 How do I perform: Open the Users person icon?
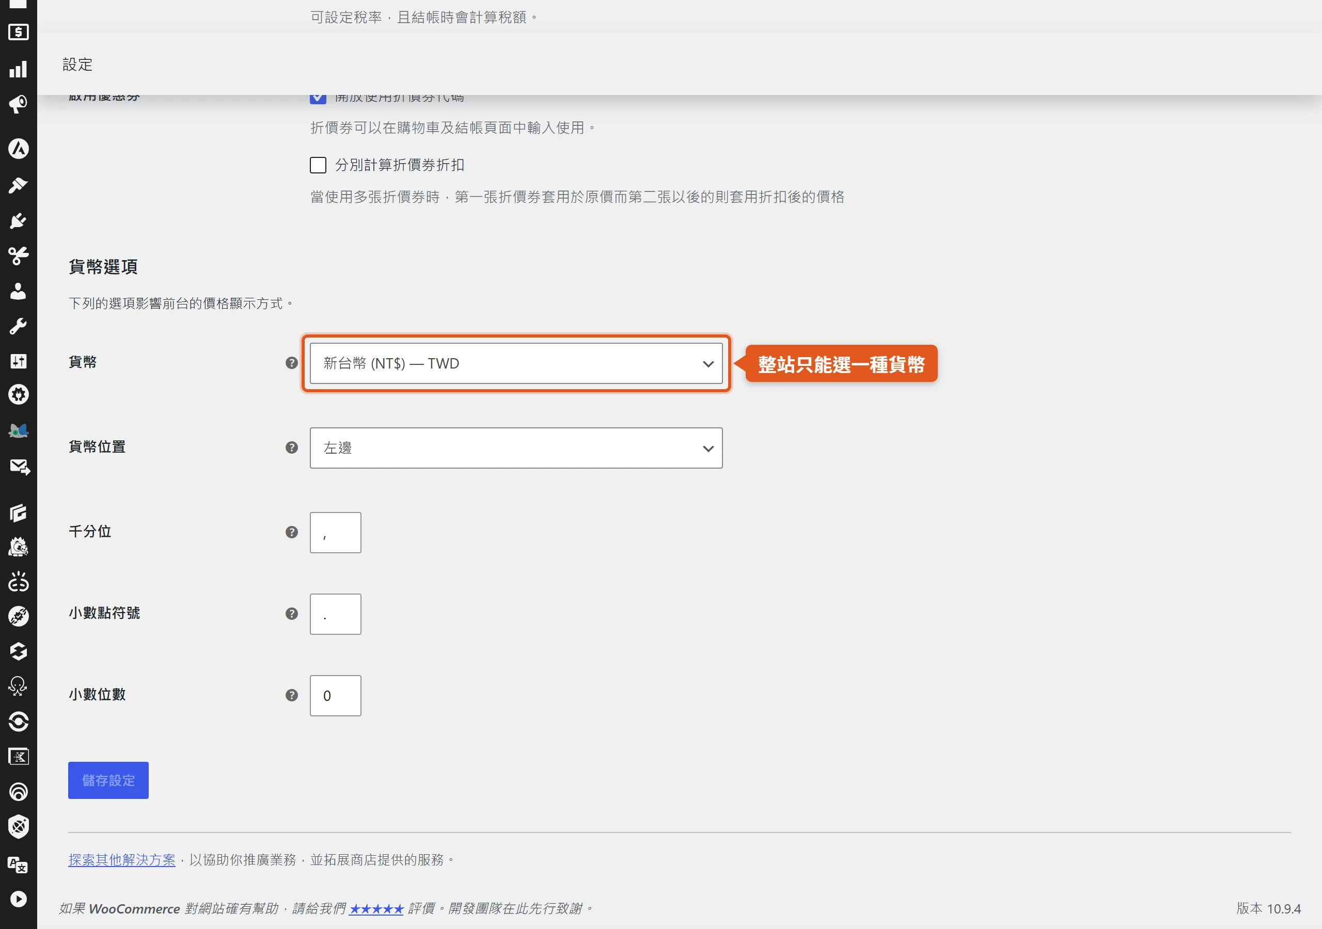pos(19,291)
